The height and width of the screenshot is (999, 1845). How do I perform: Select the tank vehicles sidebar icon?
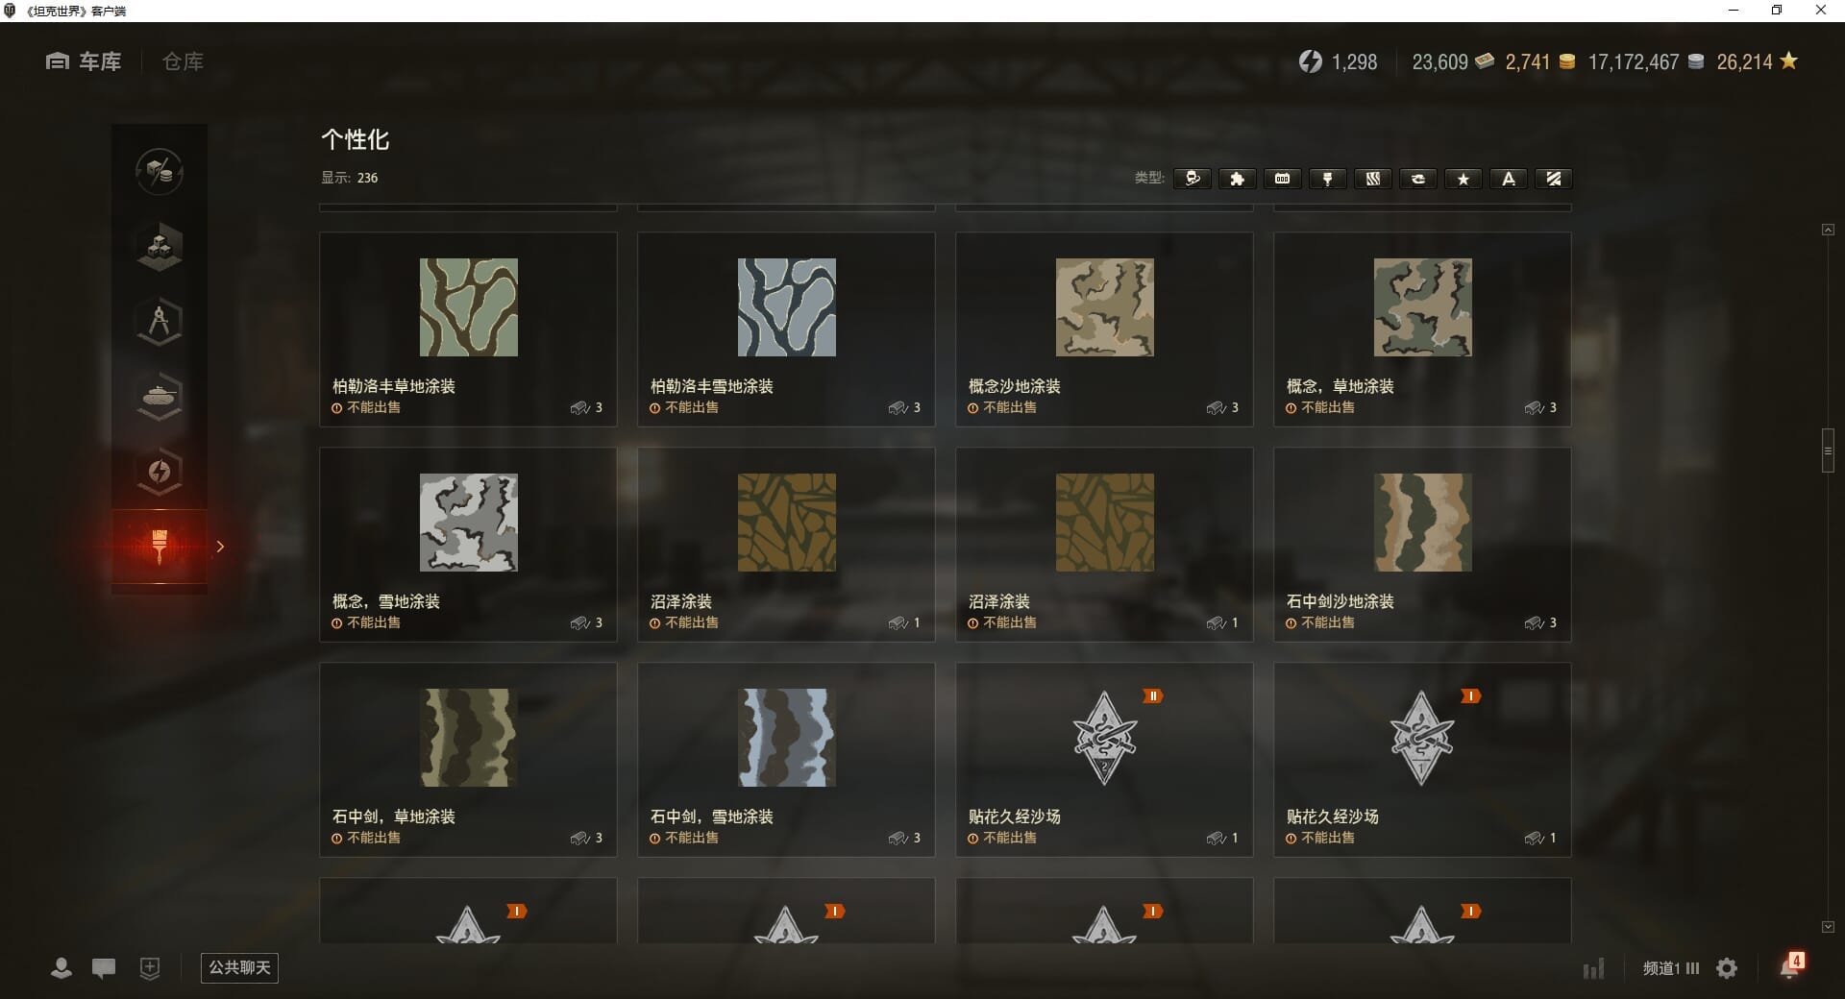(160, 396)
